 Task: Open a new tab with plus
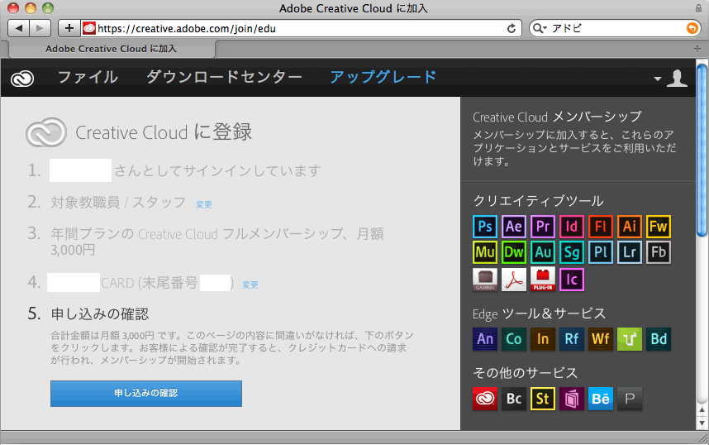(x=697, y=49)
